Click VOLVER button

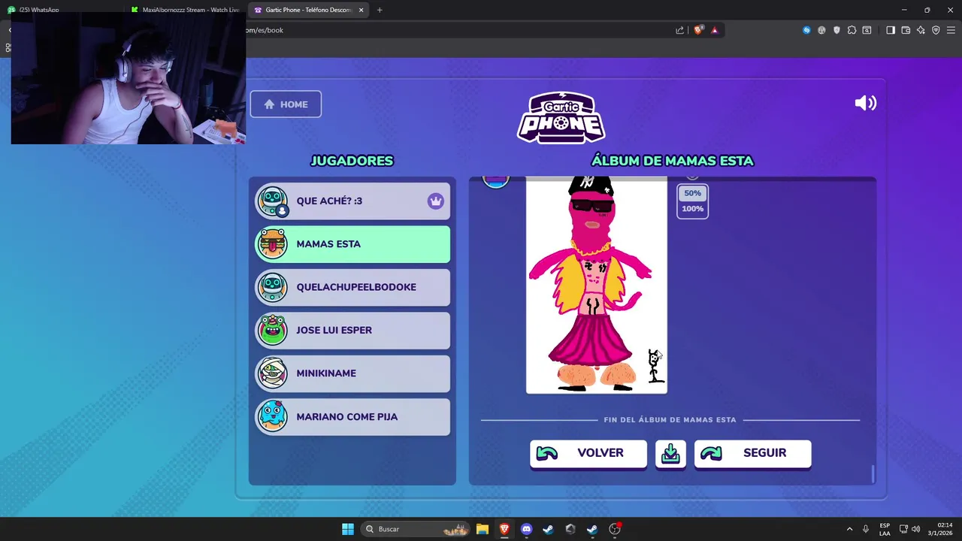(x=588, y=453)
